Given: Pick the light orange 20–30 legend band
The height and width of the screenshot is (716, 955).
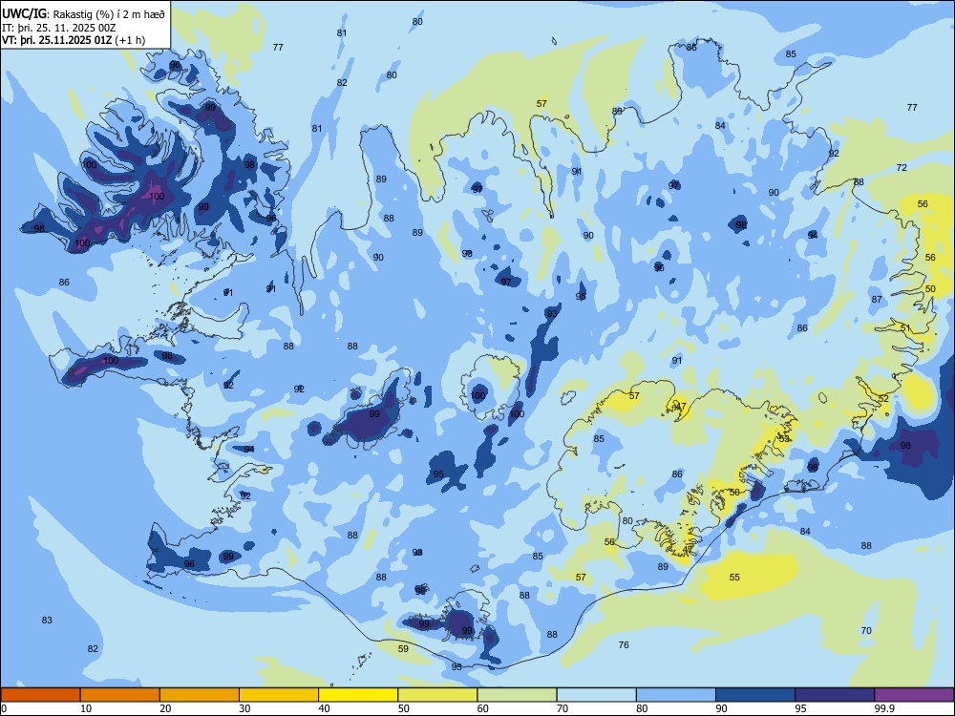Looking at the screenshot, I should click(200, 695).
